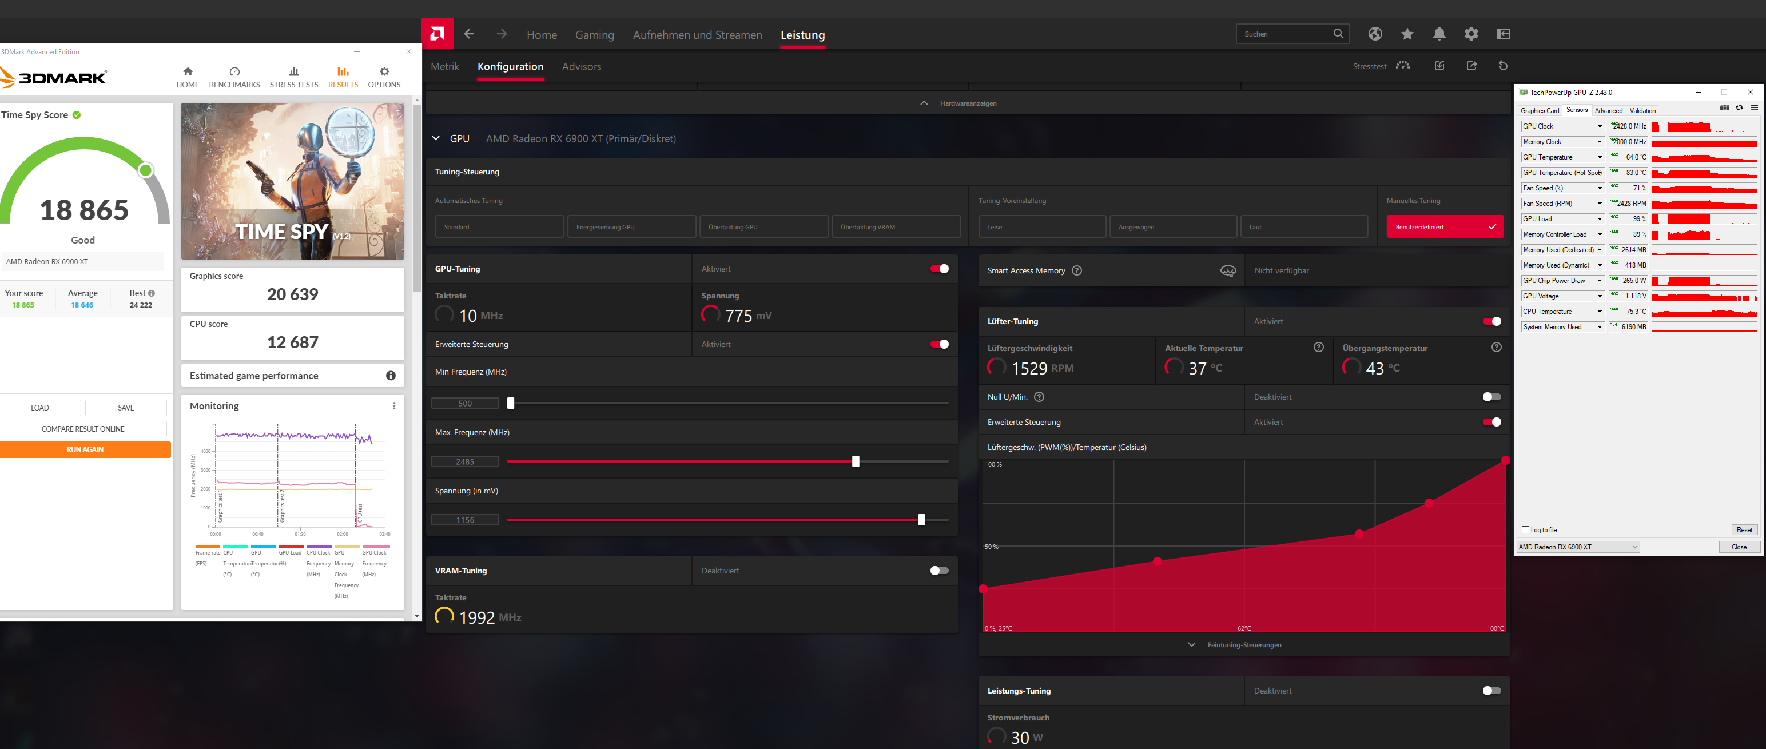Check the Log to file checkbox
This screenshot has height=749, width=1766.
click(x=1525, y=529)
